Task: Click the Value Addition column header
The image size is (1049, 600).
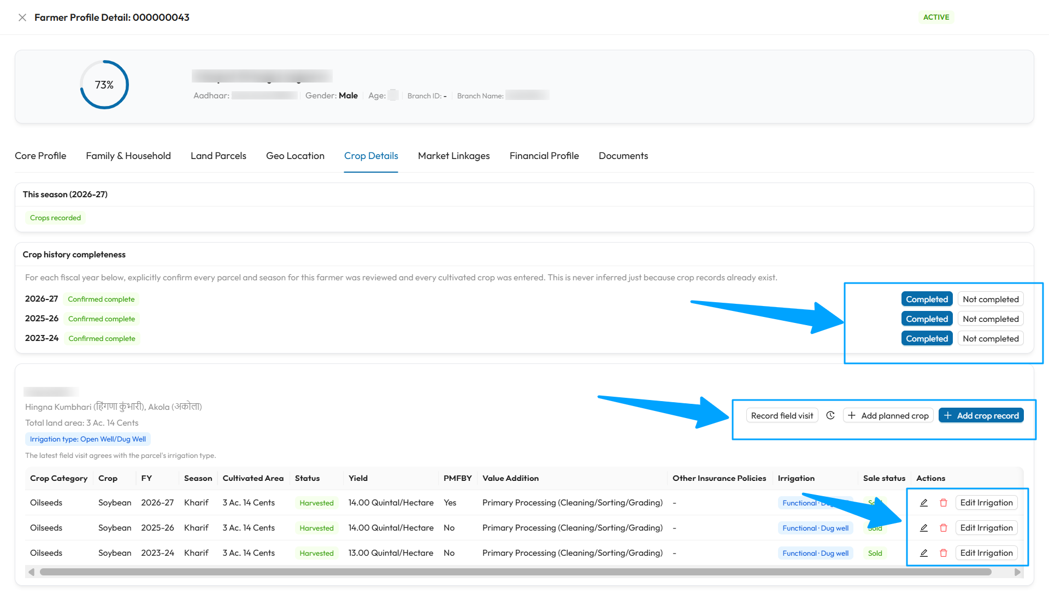Action: click(x=510, y=478)
